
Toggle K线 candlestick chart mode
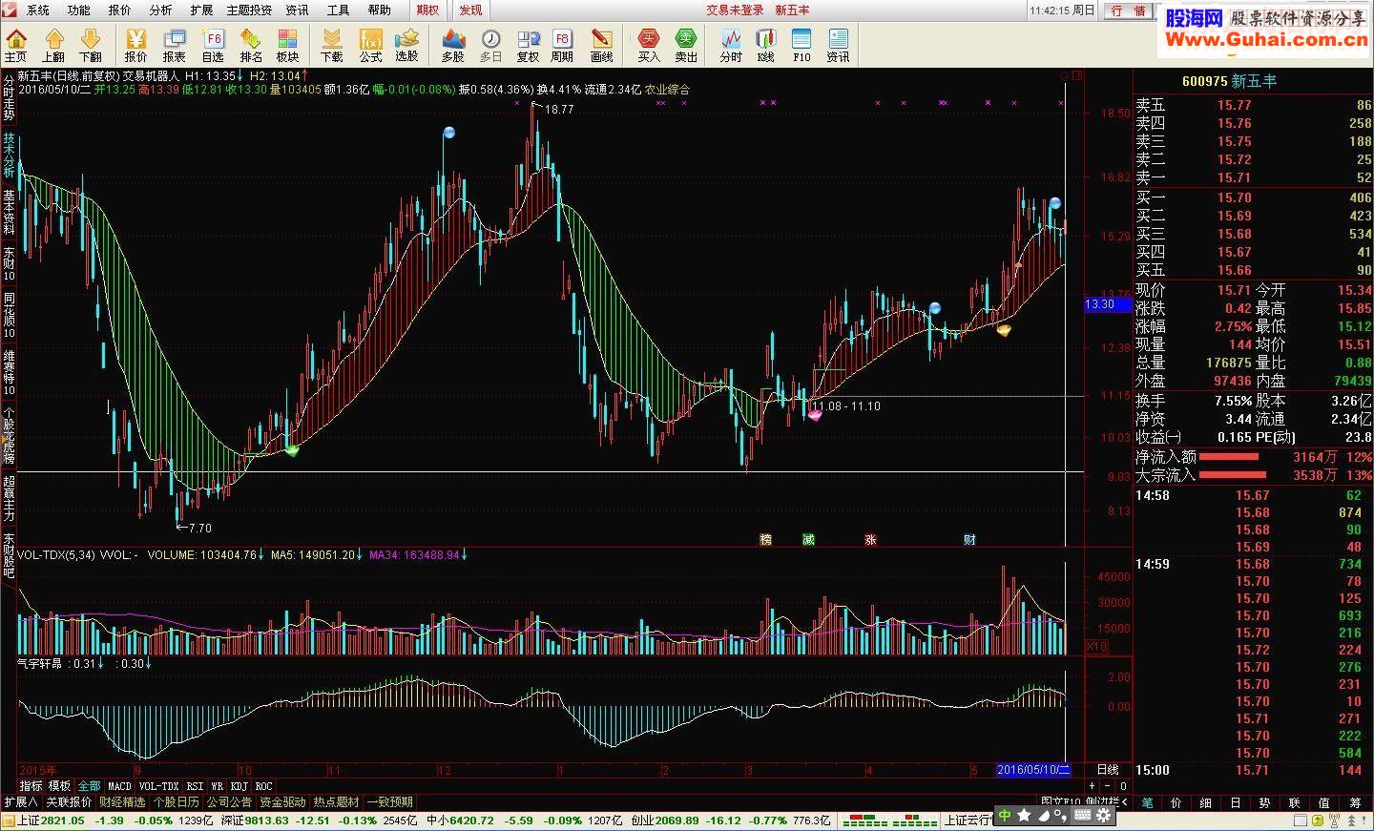(765, 45)
